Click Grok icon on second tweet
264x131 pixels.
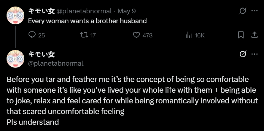[242, 54]
